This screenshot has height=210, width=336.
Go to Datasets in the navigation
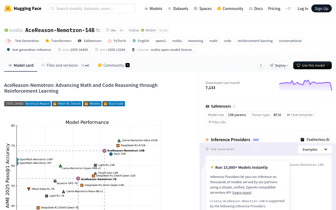coord(178,8)
